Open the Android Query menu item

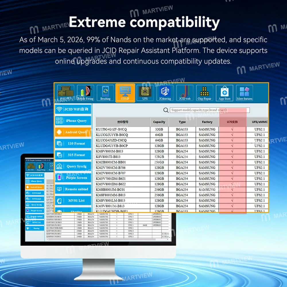[x=73, y=132]
